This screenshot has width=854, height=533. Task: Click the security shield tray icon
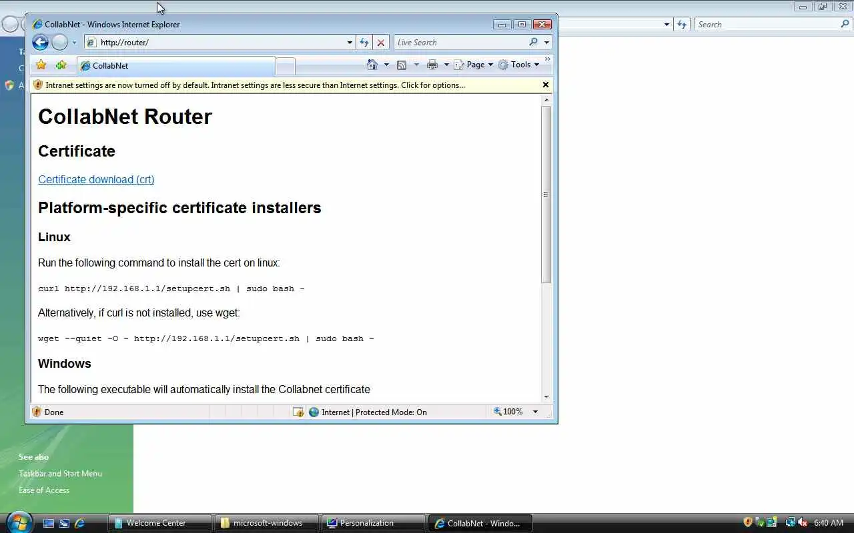[x=748, y=522]
